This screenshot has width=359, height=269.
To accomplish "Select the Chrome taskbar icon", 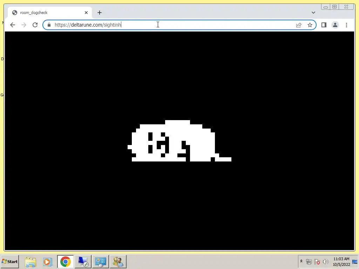I will coord(66,262).
